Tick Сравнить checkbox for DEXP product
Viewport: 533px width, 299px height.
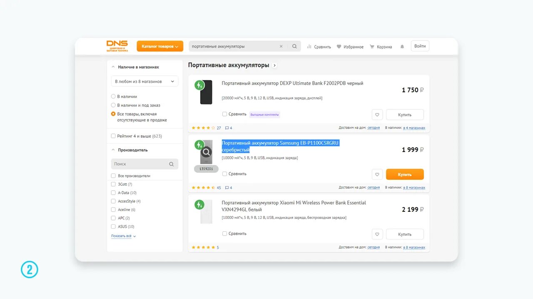[x=224, y=114]
